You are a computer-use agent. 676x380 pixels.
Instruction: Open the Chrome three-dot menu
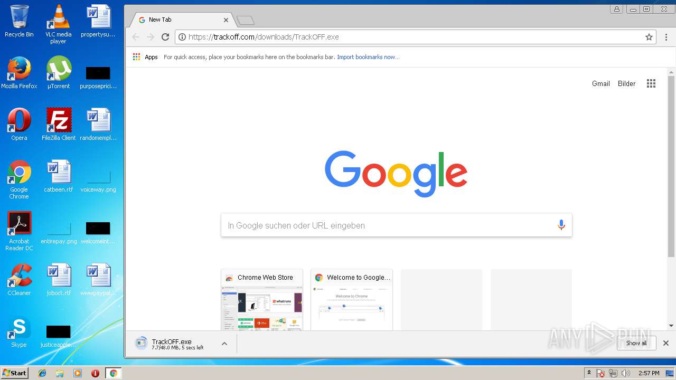[x=666, y=37]
